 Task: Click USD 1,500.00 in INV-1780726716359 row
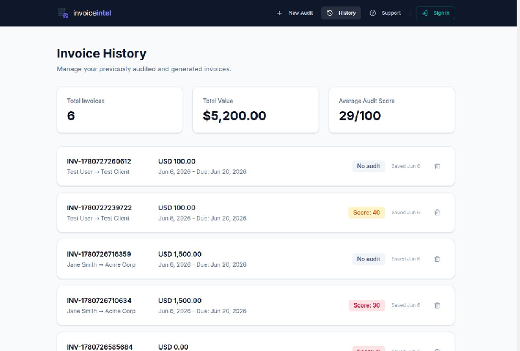click(x=180, y=254)
